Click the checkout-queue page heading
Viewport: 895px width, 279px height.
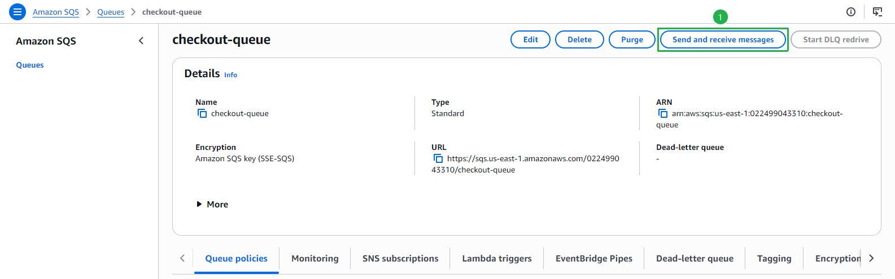(x=221, y=39)
